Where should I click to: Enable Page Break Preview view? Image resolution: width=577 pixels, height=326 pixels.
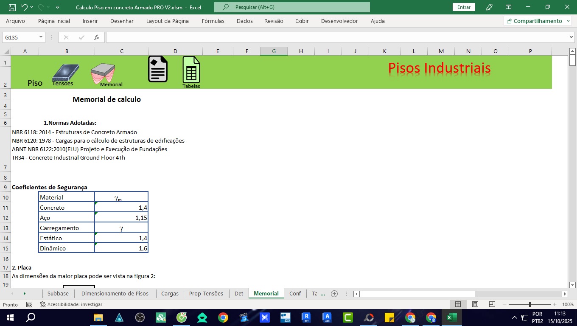coord(492,304)
